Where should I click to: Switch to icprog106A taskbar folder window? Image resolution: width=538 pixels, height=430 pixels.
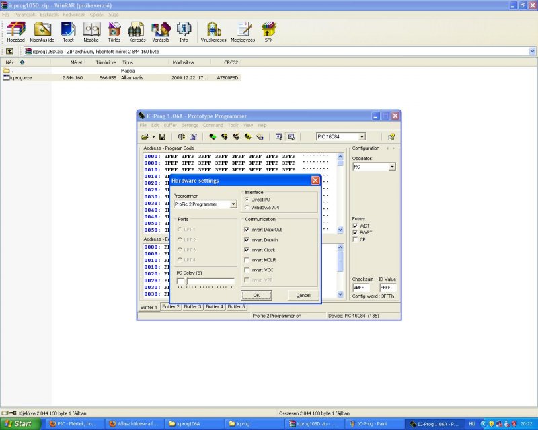[194, 424]
